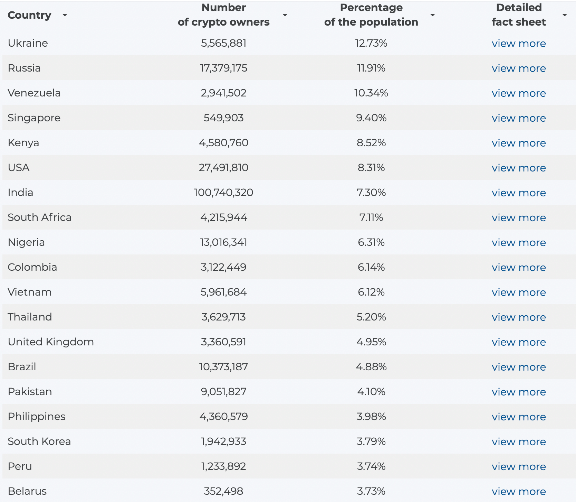Click view more for Venezuela
This screenshot has height=502, width=576.
[519, 93]
